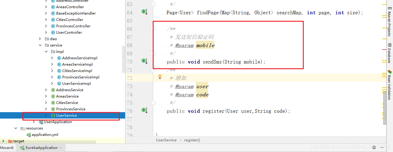Viewport: 393px width, 152px height.
Task: Click the AddressService interface icon
Action: [x=53, y=90]
